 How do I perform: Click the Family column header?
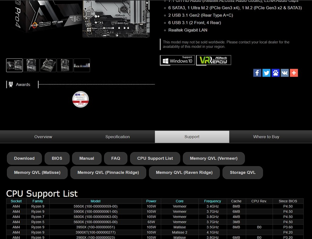[38, 201]
